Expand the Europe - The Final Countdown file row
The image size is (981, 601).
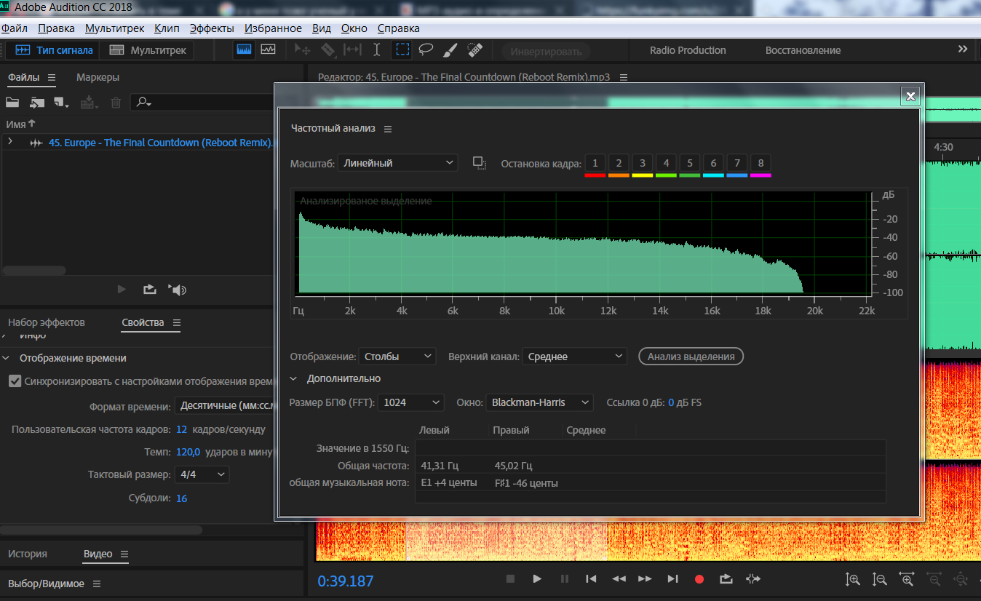coord(10,142)
